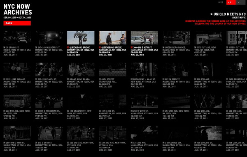Viewport: 247px width, 157px height.
Task: Switch thumbnail size to x1
Action: 241,2
